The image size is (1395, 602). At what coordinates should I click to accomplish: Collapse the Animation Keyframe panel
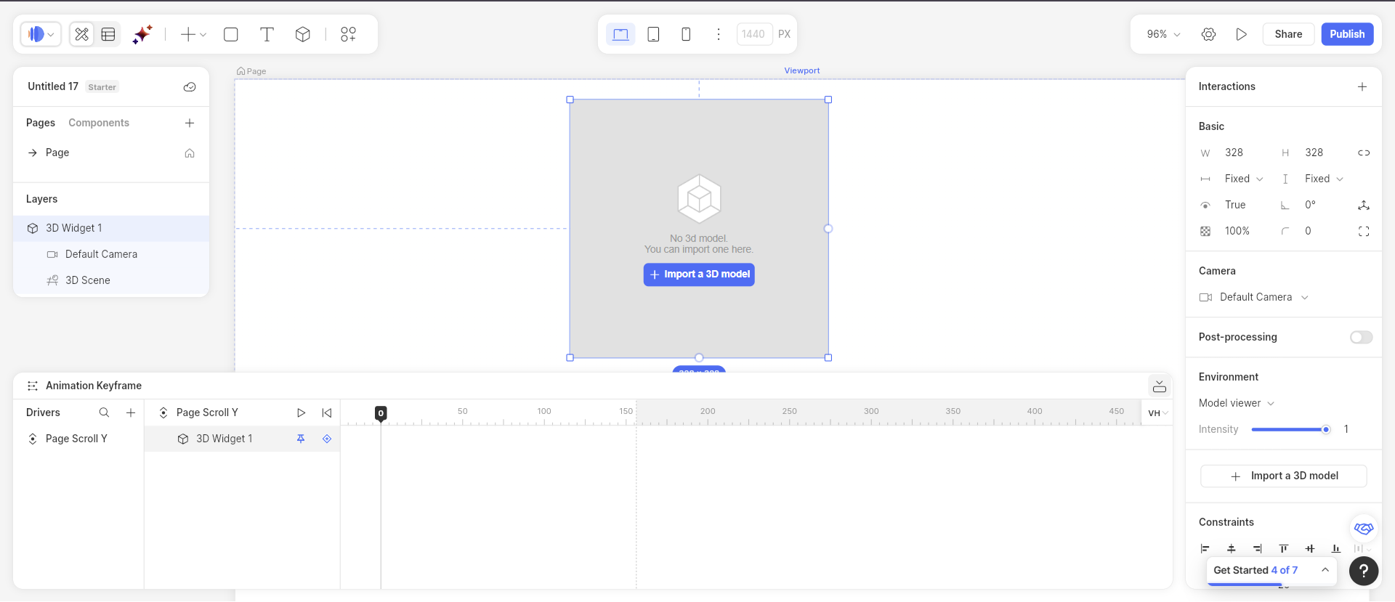click(x=1160, y=386)
